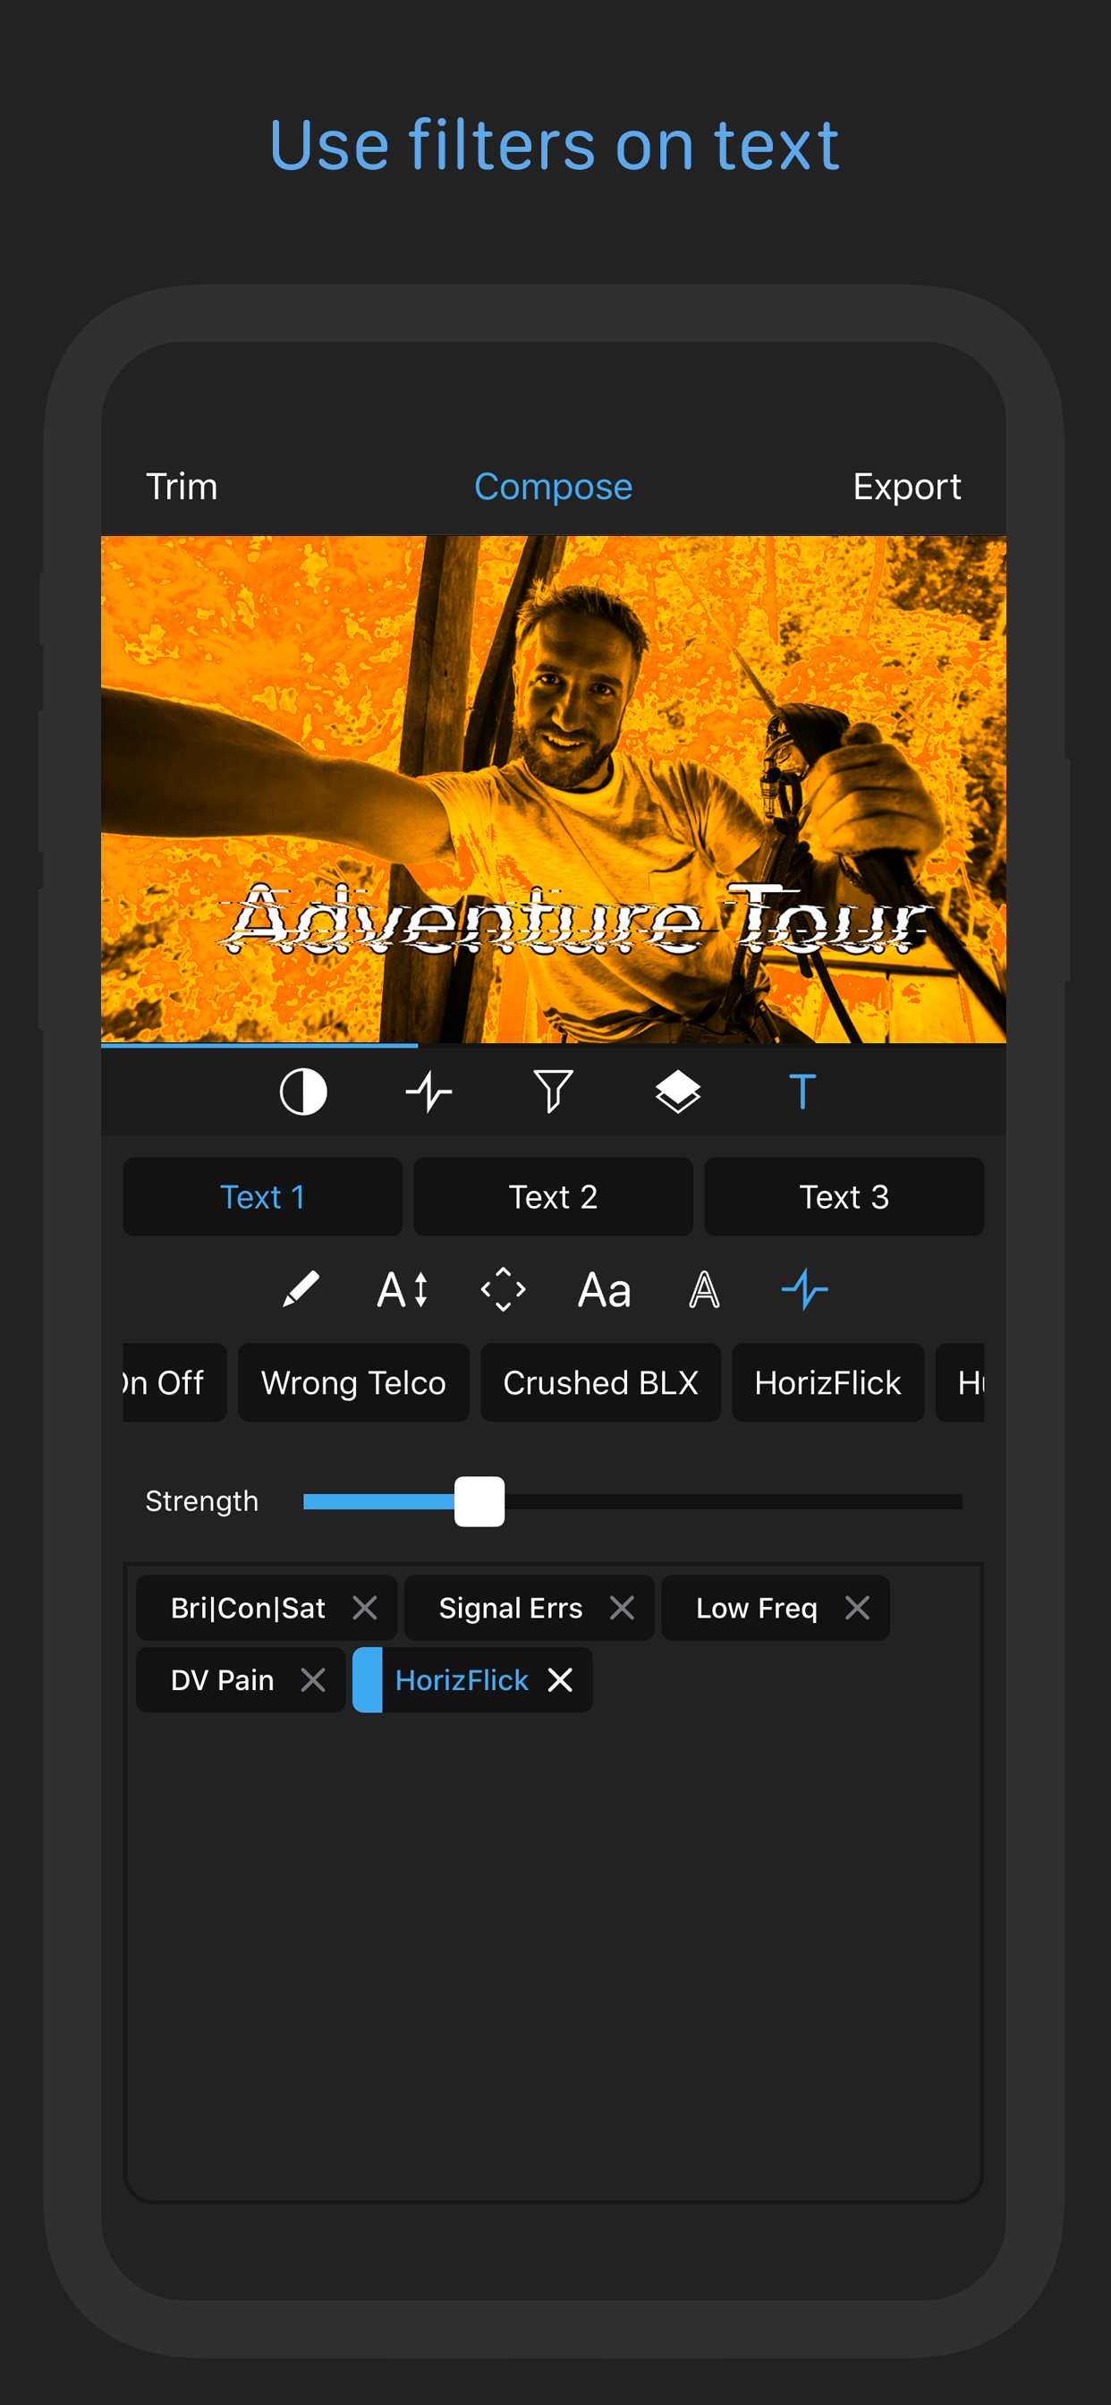1111x2405 pixels.
Task: Go to the Export screen
Action: point(906,487)
